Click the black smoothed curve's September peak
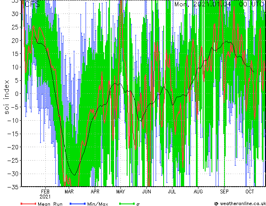 227,41
